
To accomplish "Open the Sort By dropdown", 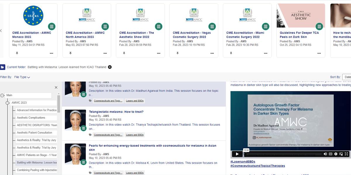I will [x=347, y=77].
